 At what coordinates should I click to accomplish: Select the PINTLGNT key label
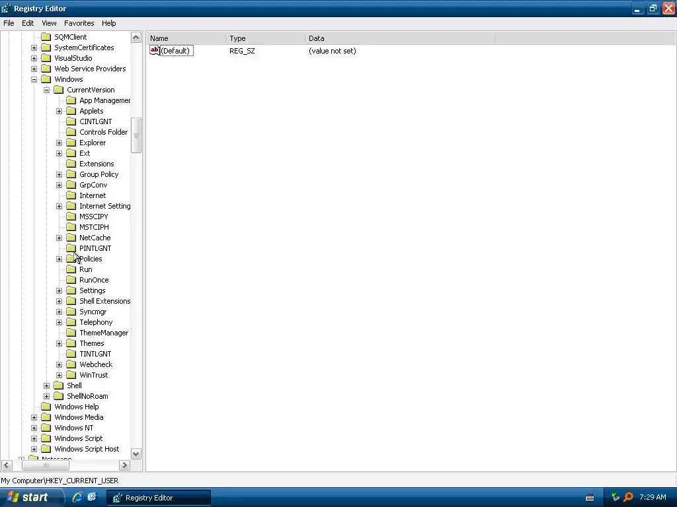click(95, 248)
